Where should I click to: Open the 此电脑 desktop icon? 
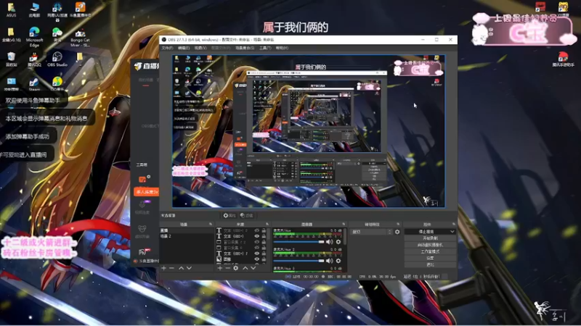(x=34, y=10)
